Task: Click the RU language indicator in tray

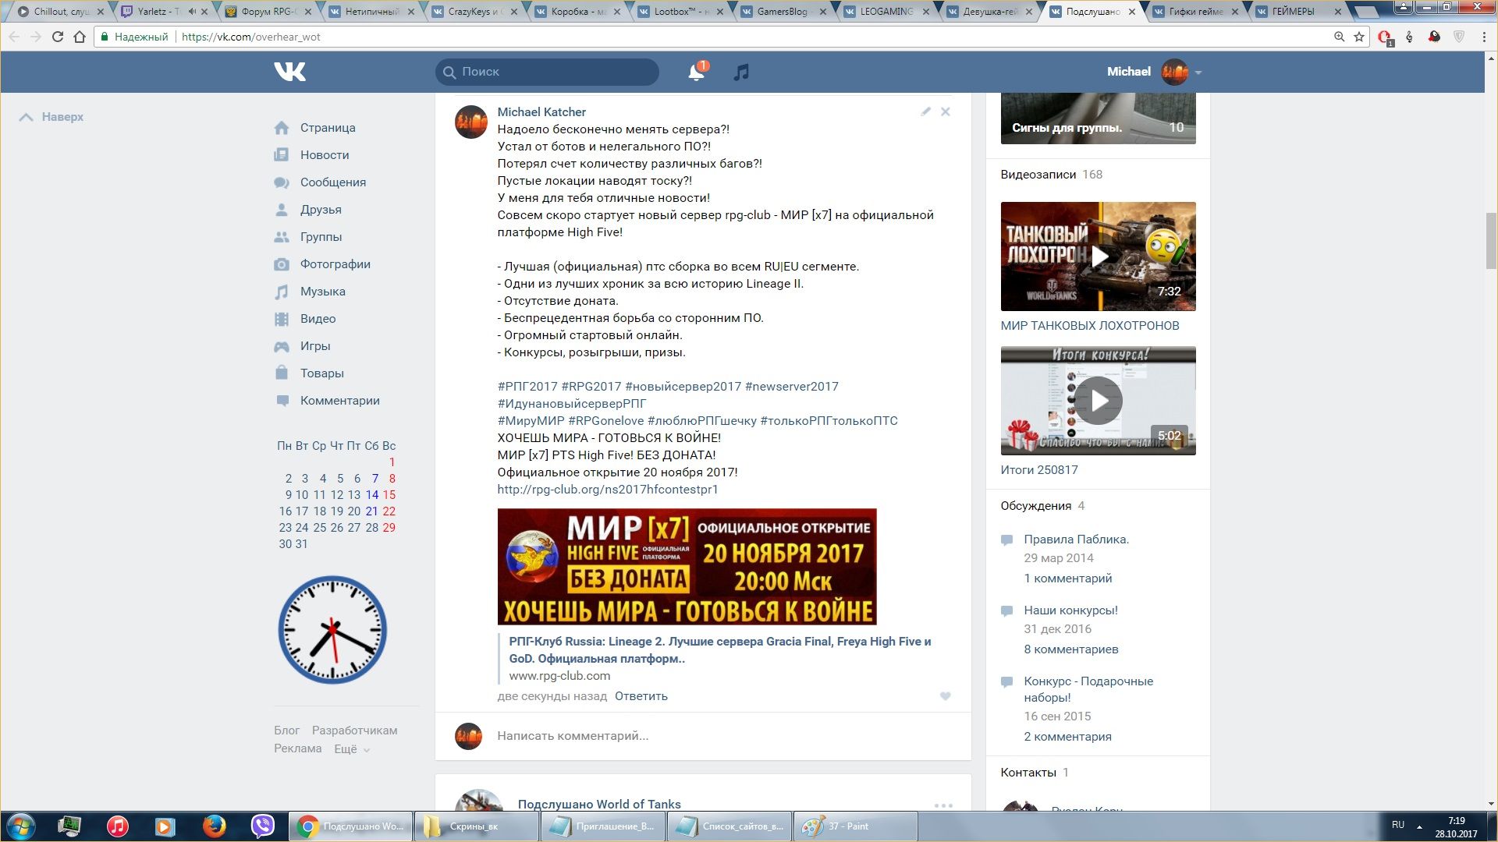Action: click(1398, 825)
